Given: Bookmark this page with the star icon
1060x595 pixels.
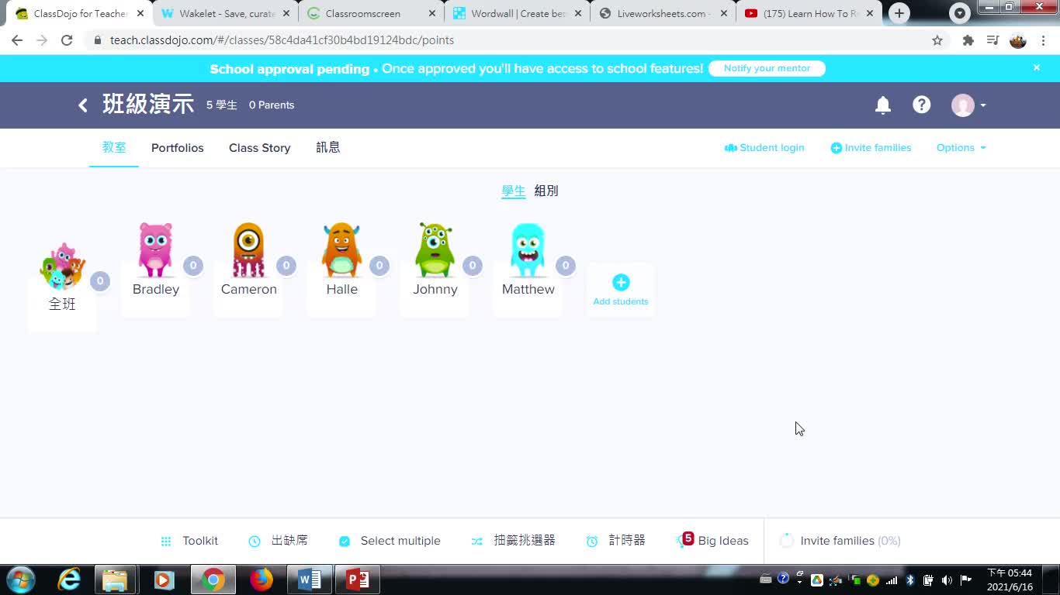Looking at the screenshot, I should coord(937,40).
